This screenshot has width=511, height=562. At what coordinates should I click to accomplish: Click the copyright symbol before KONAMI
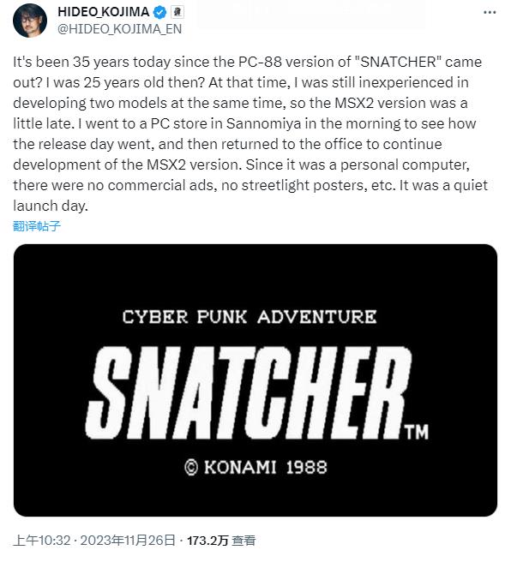[191, 468]
